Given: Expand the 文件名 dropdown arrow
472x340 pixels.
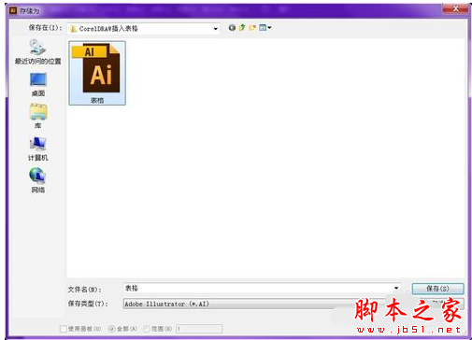Looking at the screenshot, I should coord(396,288).
